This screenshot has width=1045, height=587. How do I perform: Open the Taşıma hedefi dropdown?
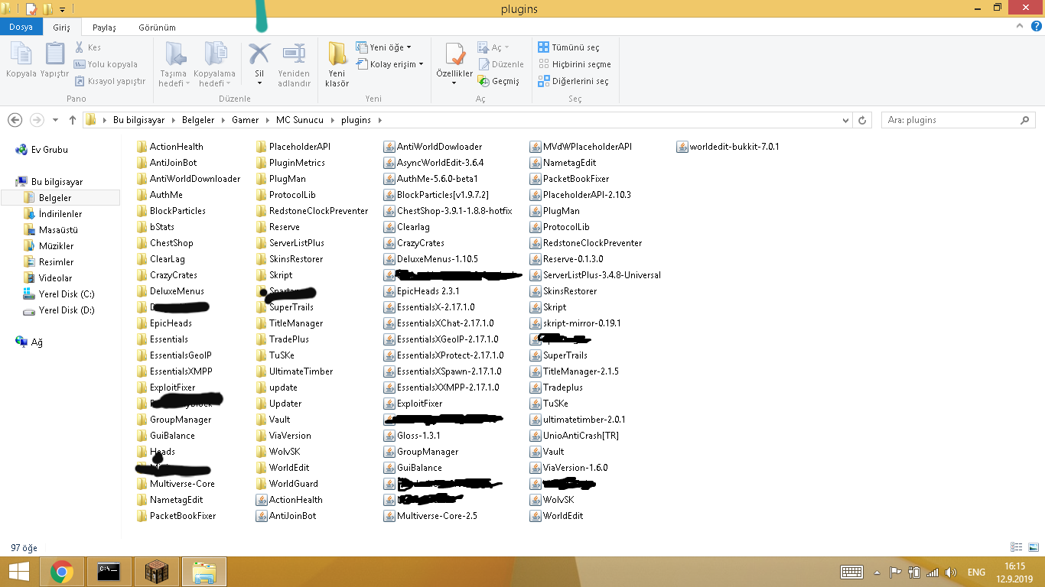tap(174, 65)
